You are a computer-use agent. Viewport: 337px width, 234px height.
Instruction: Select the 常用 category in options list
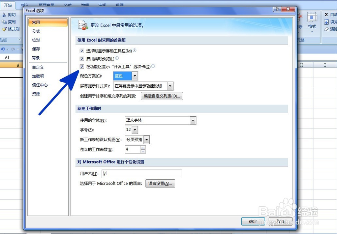click(x=48, y=22)
